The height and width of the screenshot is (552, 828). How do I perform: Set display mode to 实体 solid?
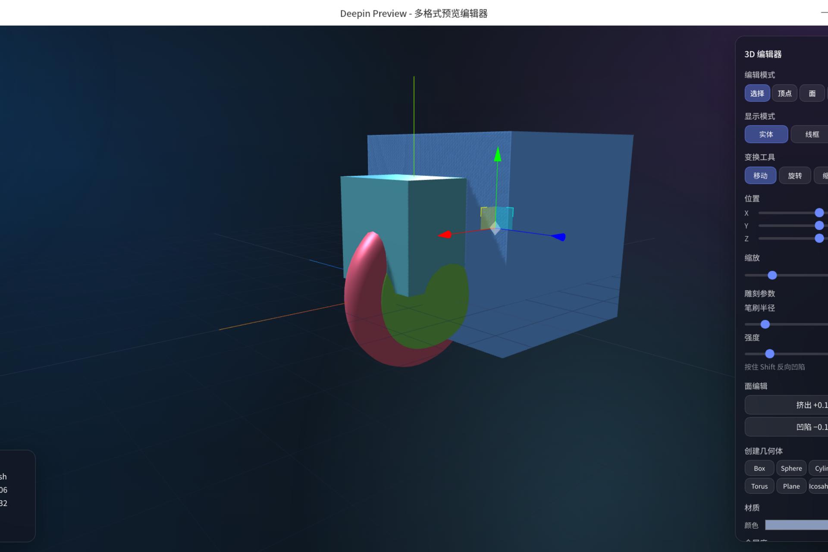pyautogui.click(x=766, y=134)
